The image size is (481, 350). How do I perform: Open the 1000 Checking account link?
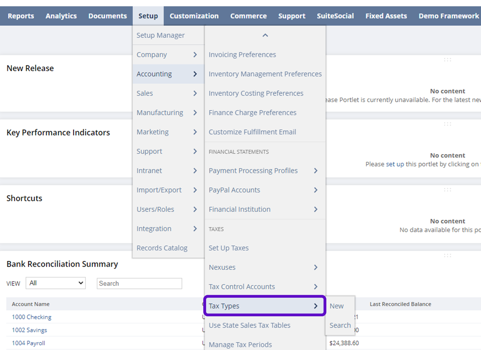pyautogui.click(x=32, y=317)
